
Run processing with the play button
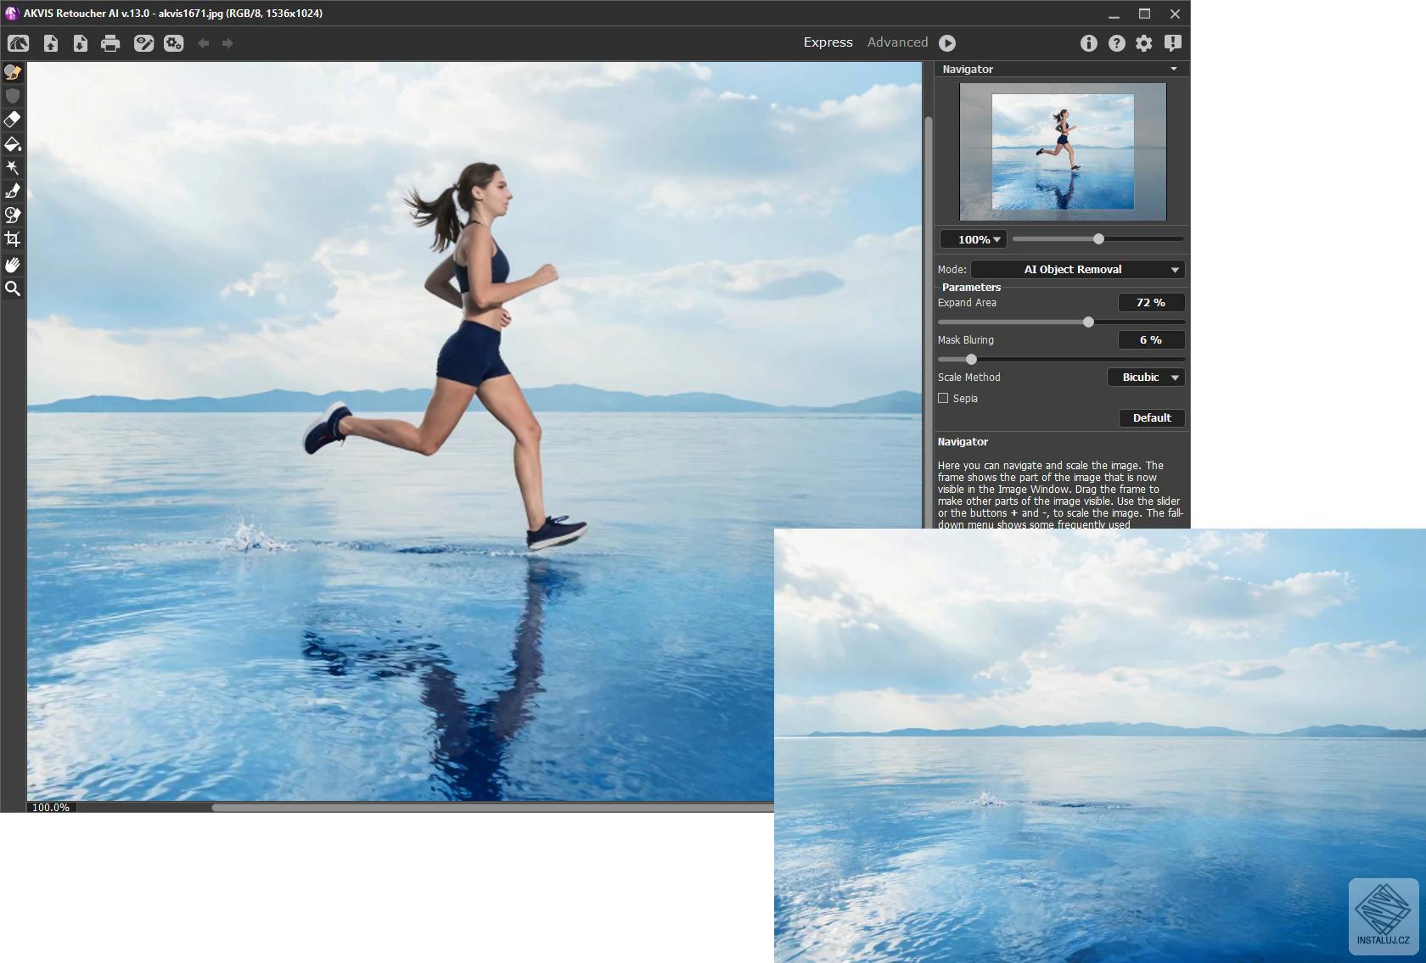coord(948,43)
